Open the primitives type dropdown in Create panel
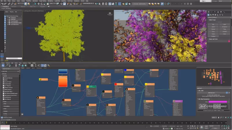Screen dimensions: 232x130 click(x=219, y=17)
